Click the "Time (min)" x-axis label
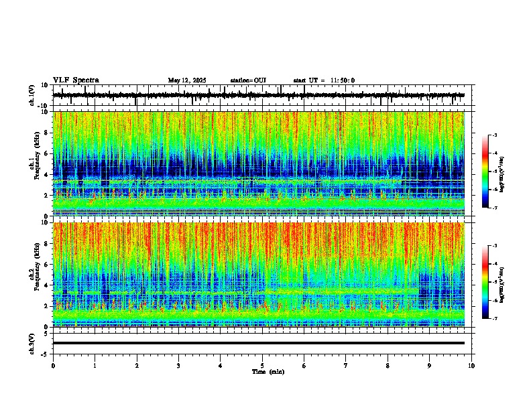This screenshot has height=410, width=531. coord(268,371)
